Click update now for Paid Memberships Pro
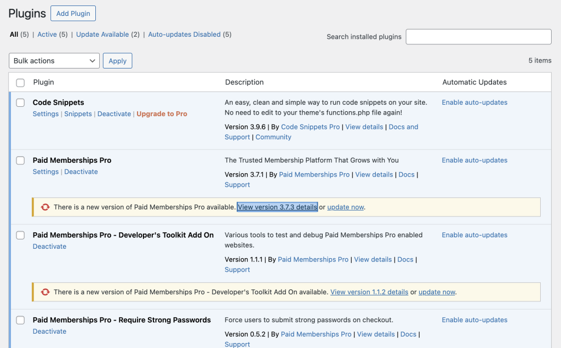The width and height of the screenshot is (561, 348). coord(345,207)
